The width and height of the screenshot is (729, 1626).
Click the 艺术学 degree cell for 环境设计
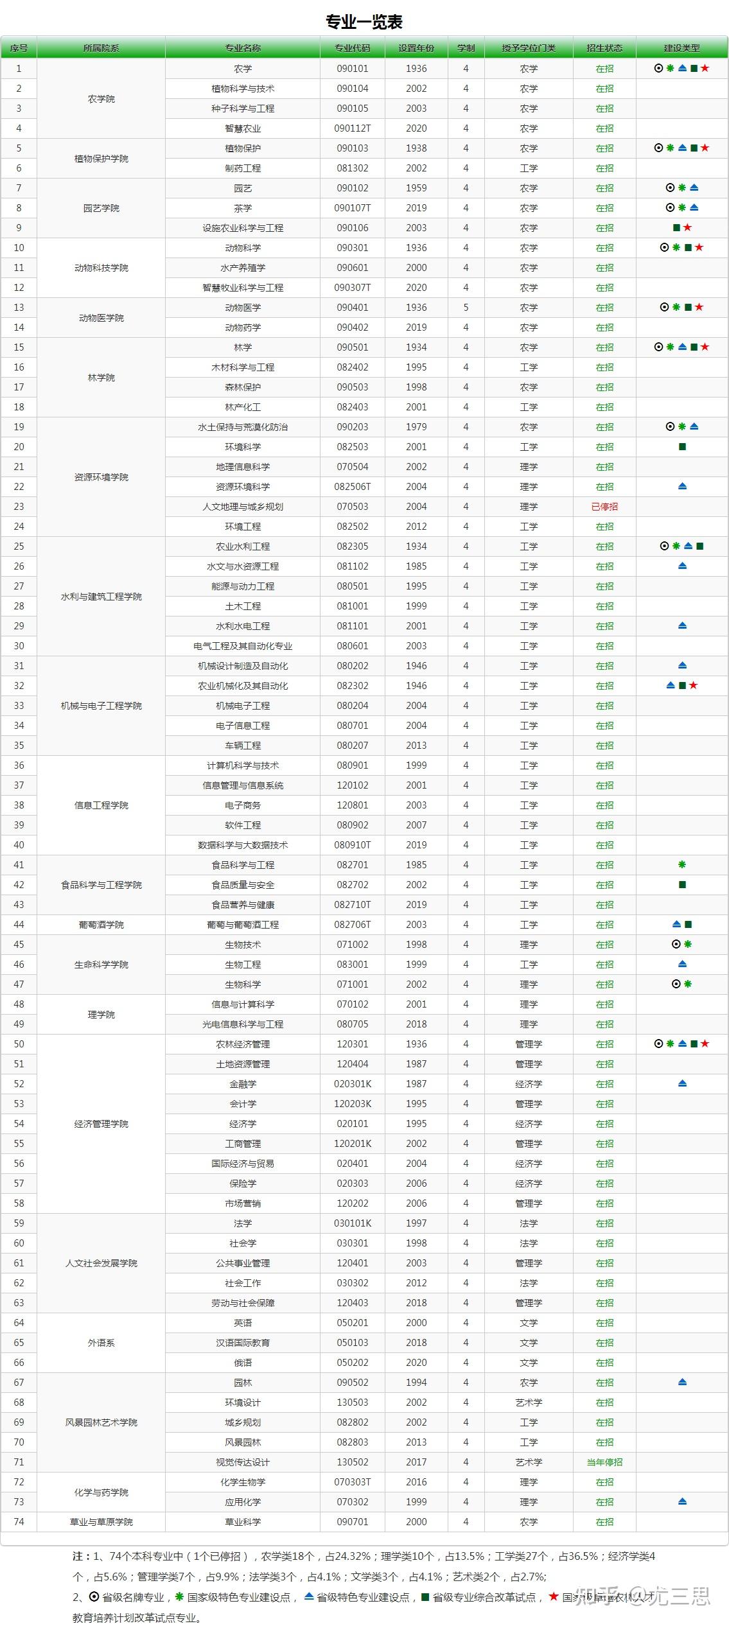529,1403
